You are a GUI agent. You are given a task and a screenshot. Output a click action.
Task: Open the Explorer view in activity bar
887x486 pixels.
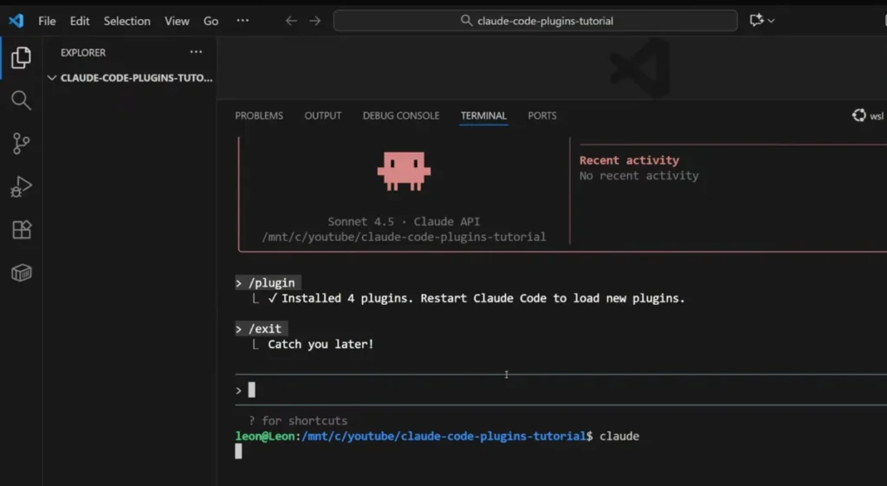tap(21, 58)
